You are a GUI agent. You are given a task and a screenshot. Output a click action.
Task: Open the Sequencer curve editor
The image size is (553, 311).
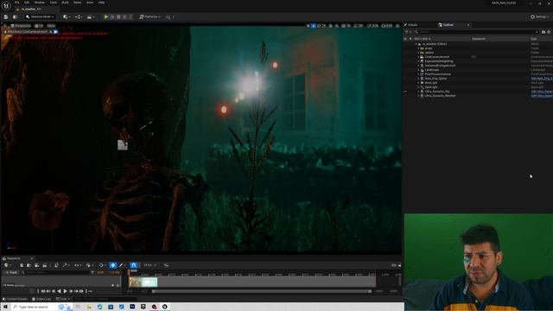(166, 265)
